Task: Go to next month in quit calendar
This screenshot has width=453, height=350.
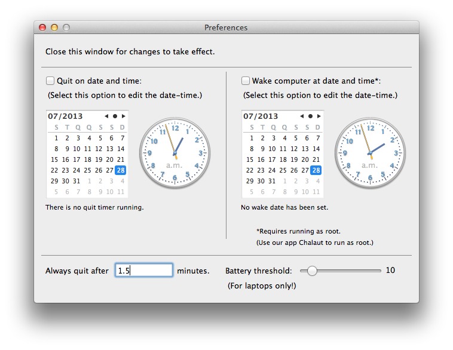Action: [124, 116]
